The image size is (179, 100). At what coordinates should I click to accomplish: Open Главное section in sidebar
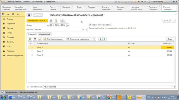point(10,19)
